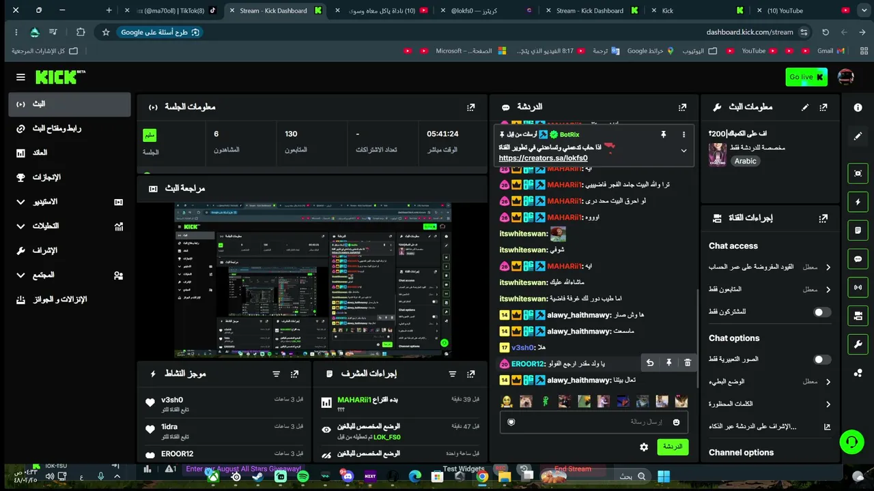This screenshot has height=491, width=874.
Task: Click the green support headset button
Action: [x=851, y=442]
